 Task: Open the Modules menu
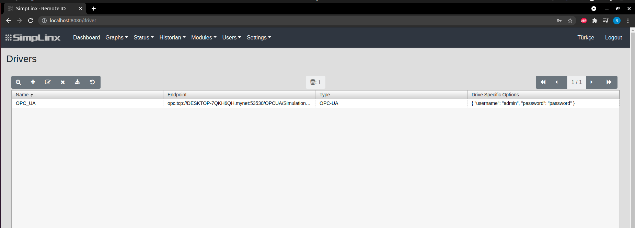pyautogui.click(x=204, y=38)
